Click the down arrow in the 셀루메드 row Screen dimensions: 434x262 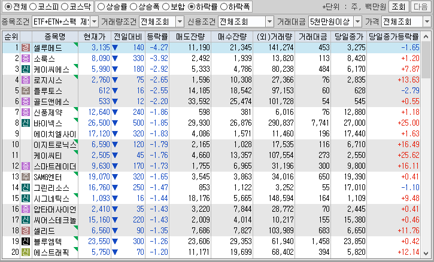[x=115, y=48]
